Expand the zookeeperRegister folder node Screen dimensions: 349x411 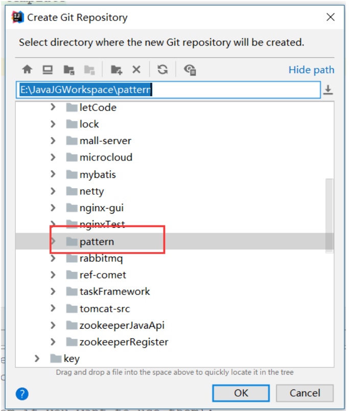point(53,341)
